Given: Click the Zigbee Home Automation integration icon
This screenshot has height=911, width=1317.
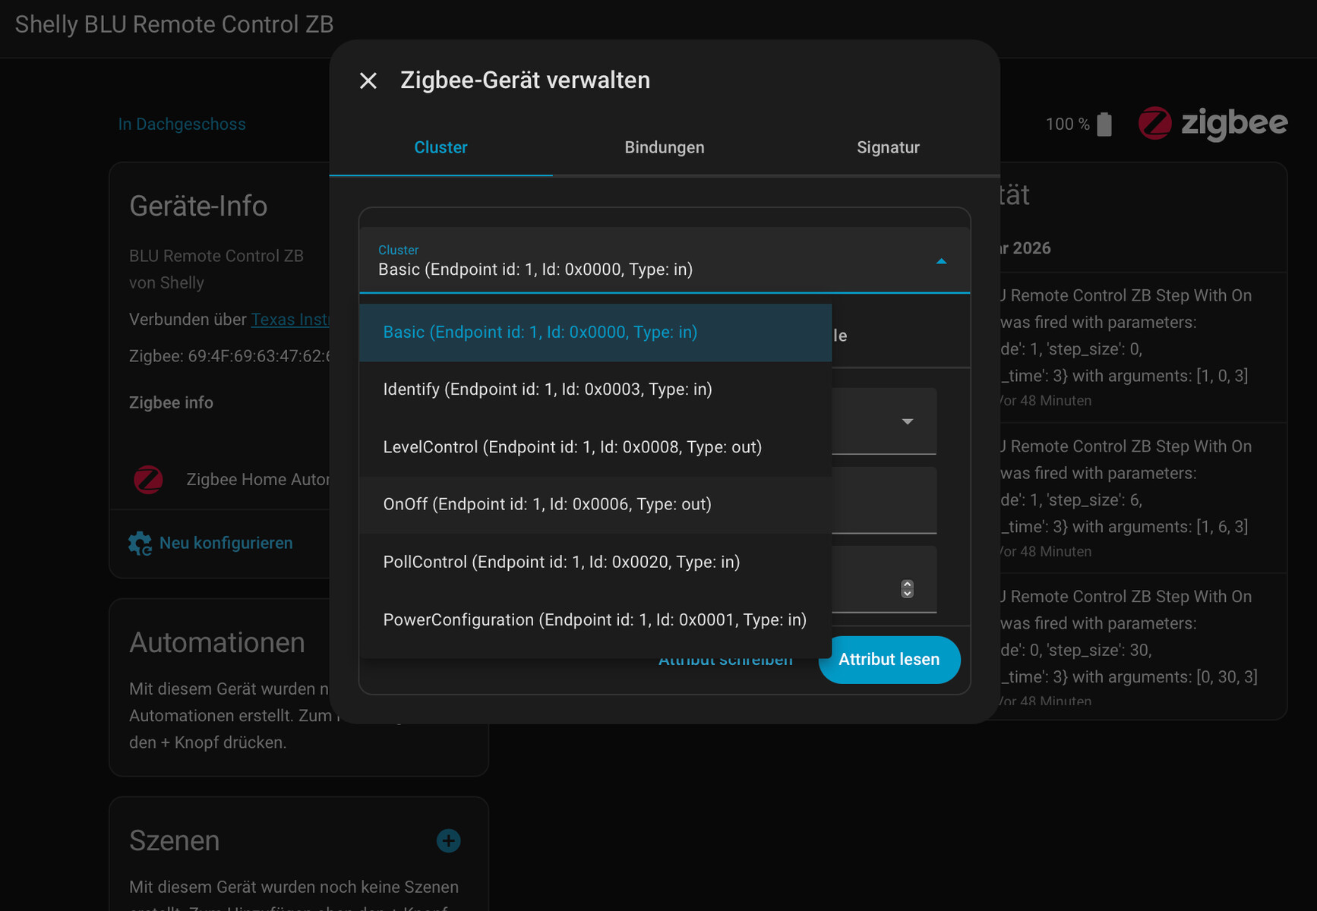Looking at the screenshot, I should click(x=148, y=480).
